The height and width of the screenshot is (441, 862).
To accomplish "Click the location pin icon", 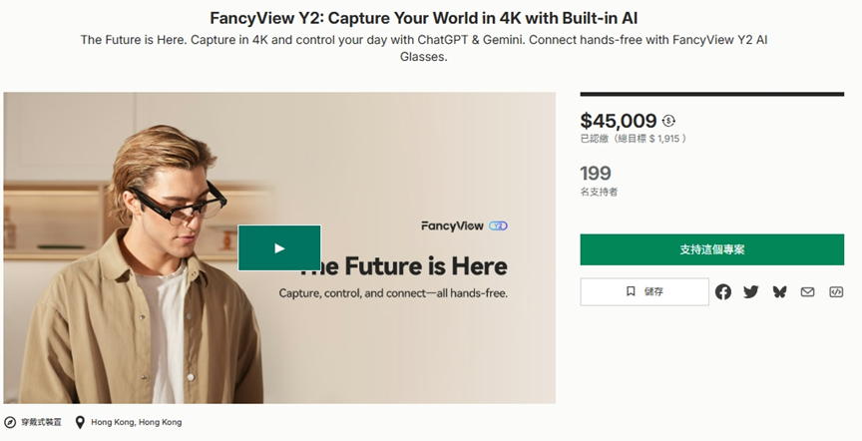I will tap(80, 422).
